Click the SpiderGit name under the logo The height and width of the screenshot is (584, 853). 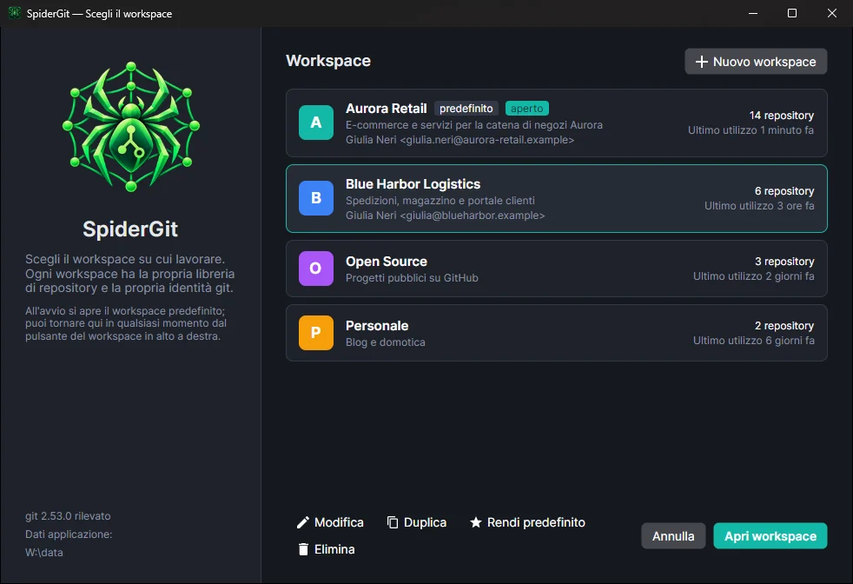click(x=130, y=229)
